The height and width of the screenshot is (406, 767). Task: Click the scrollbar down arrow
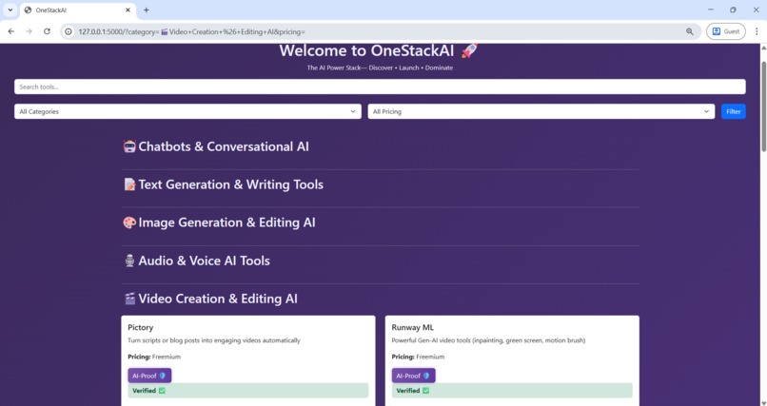tap(763, 402)
